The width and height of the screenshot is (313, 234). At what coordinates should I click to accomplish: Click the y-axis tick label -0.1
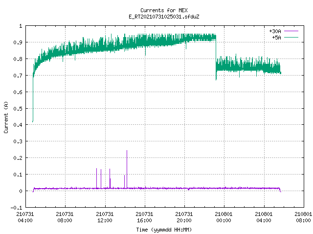16,208
